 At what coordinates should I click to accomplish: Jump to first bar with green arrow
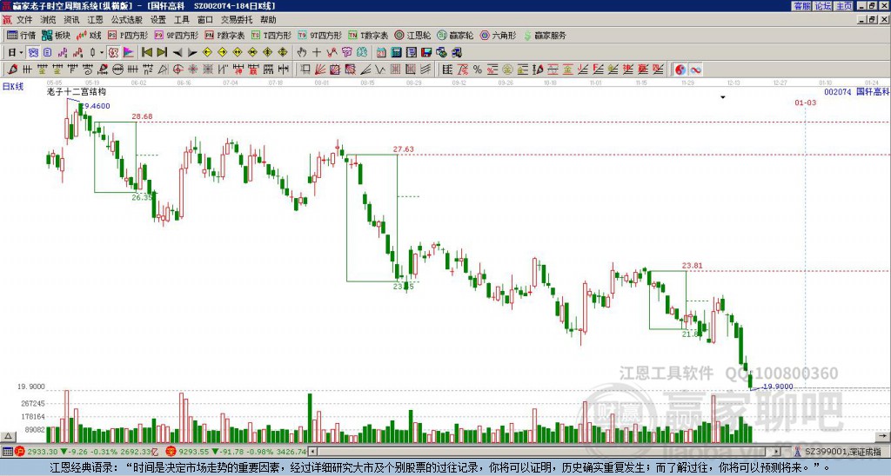[x=146, y=52]
